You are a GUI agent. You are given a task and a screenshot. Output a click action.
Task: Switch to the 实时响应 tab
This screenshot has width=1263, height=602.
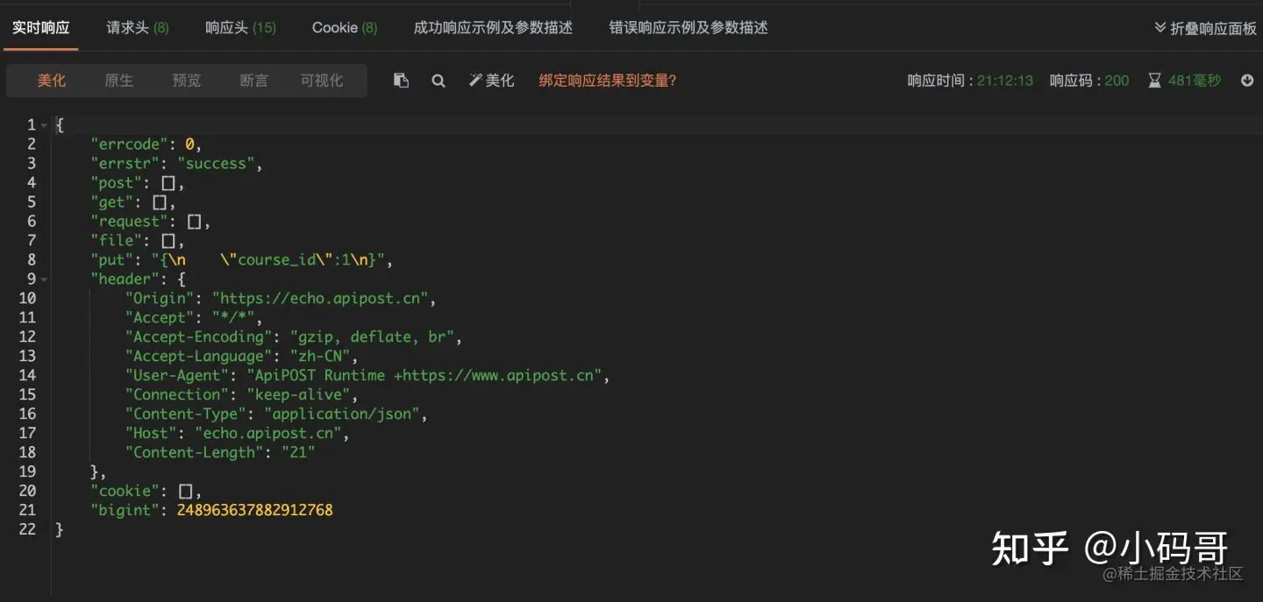pyautogui.click(x=40, y=28)
